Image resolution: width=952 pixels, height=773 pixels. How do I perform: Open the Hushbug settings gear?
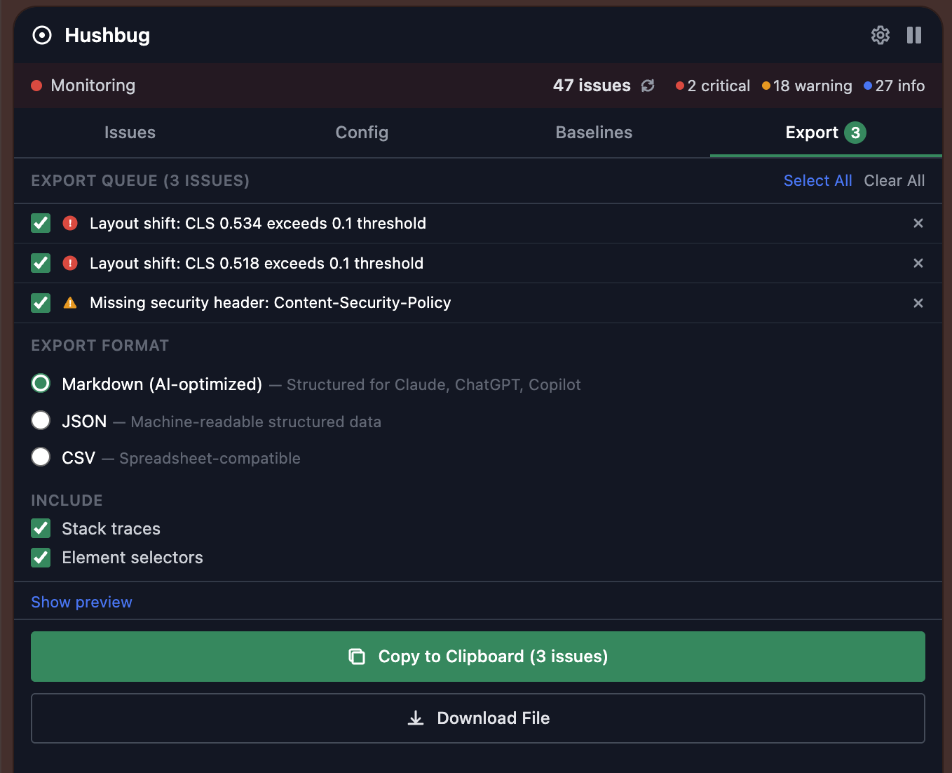(x=880, y=35)
